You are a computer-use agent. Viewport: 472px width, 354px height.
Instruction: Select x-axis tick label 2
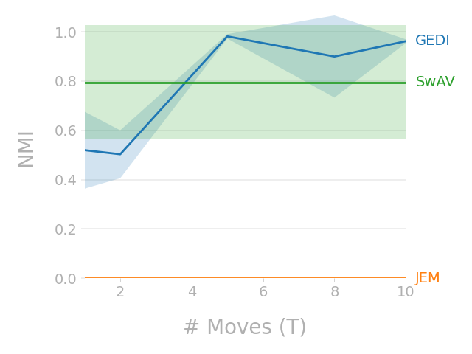(120, 292)
